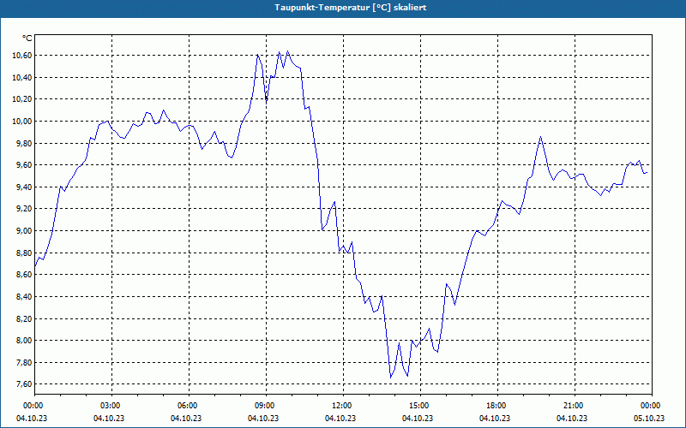This screenshot has height=428, width=686.
Task: Click the 04.10.23 date below 18:00
Action: [x=496, y=419]
